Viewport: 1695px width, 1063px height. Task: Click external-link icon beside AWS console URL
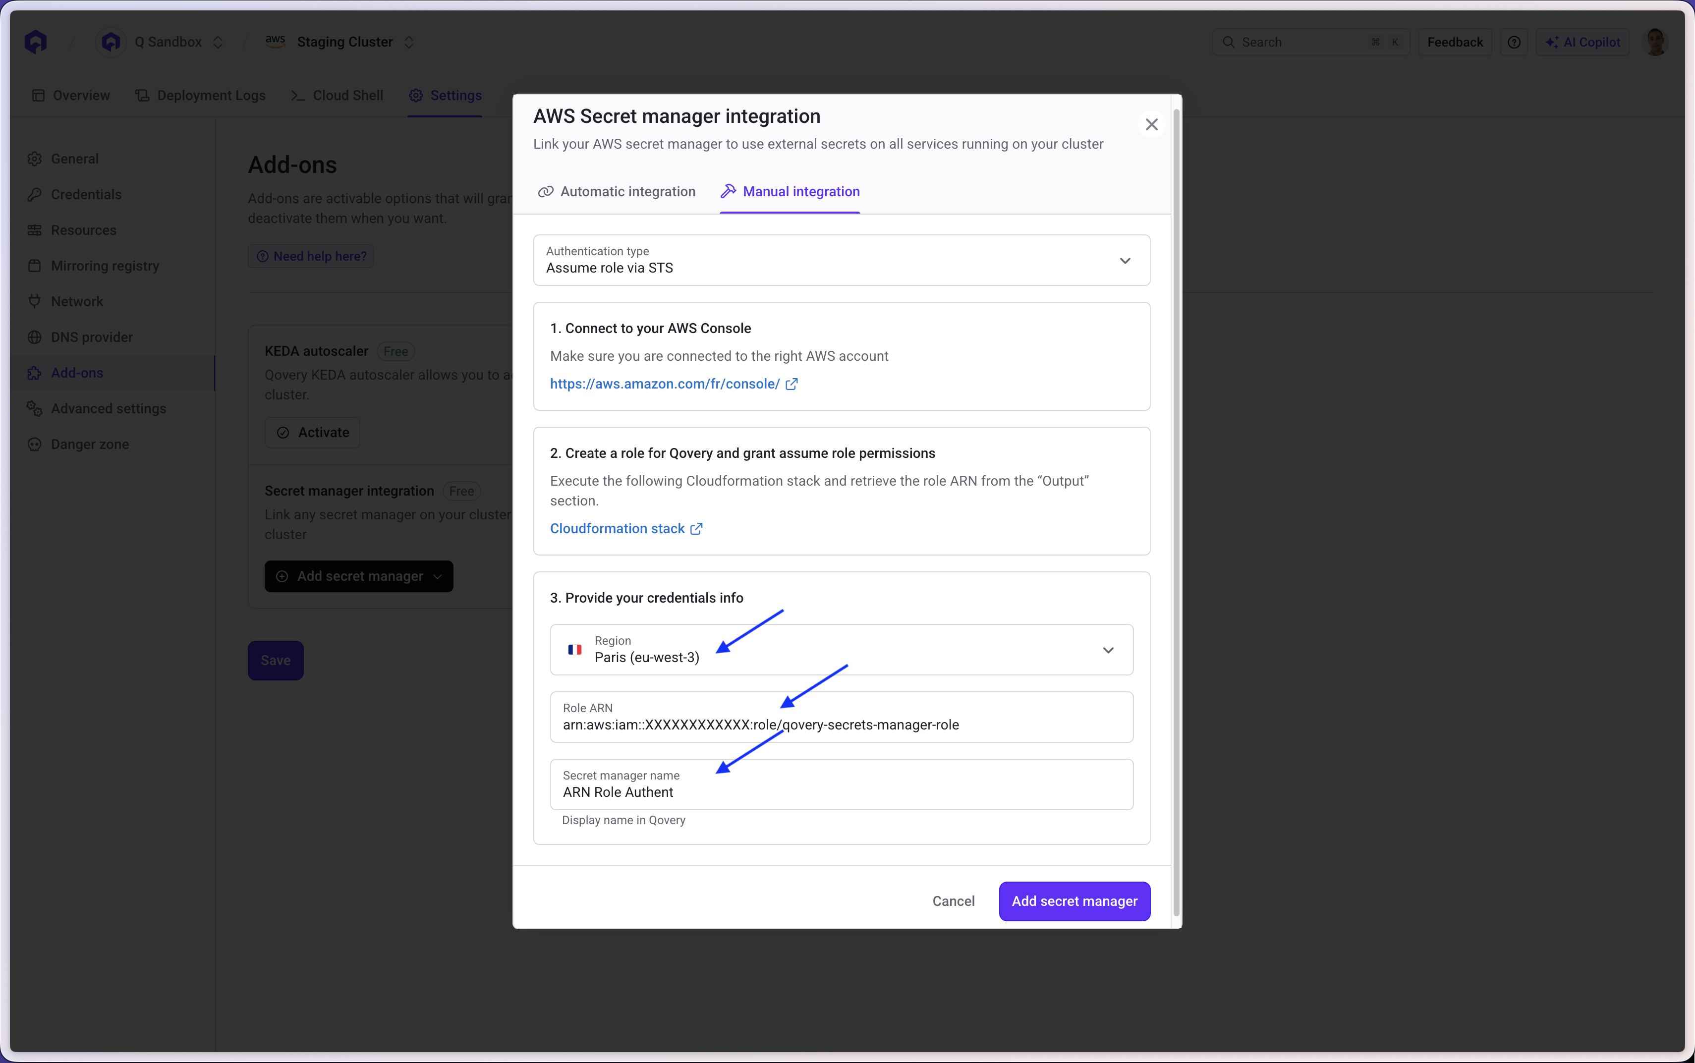[791, 384]
